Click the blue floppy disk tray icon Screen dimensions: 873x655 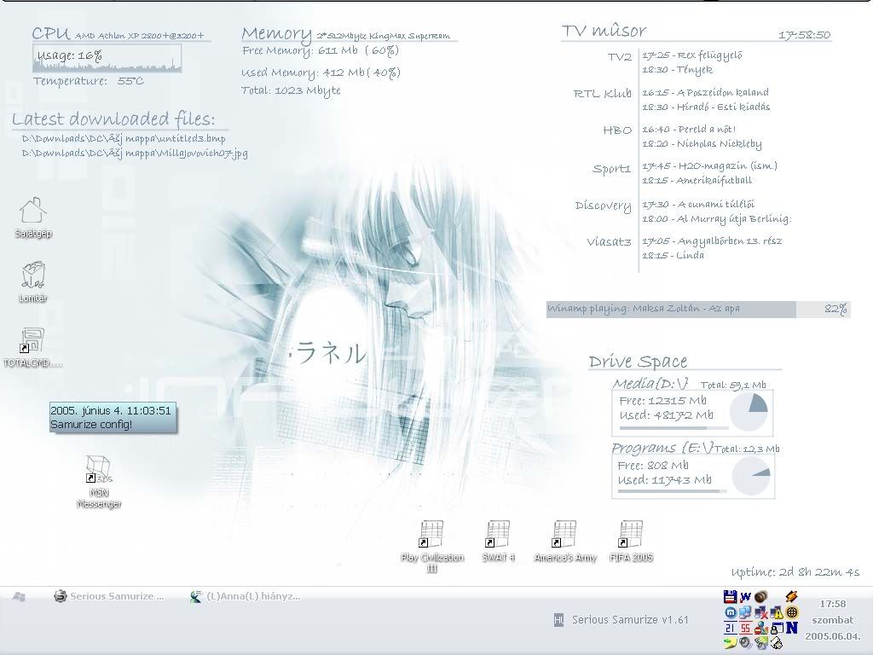tap(729, 597)
